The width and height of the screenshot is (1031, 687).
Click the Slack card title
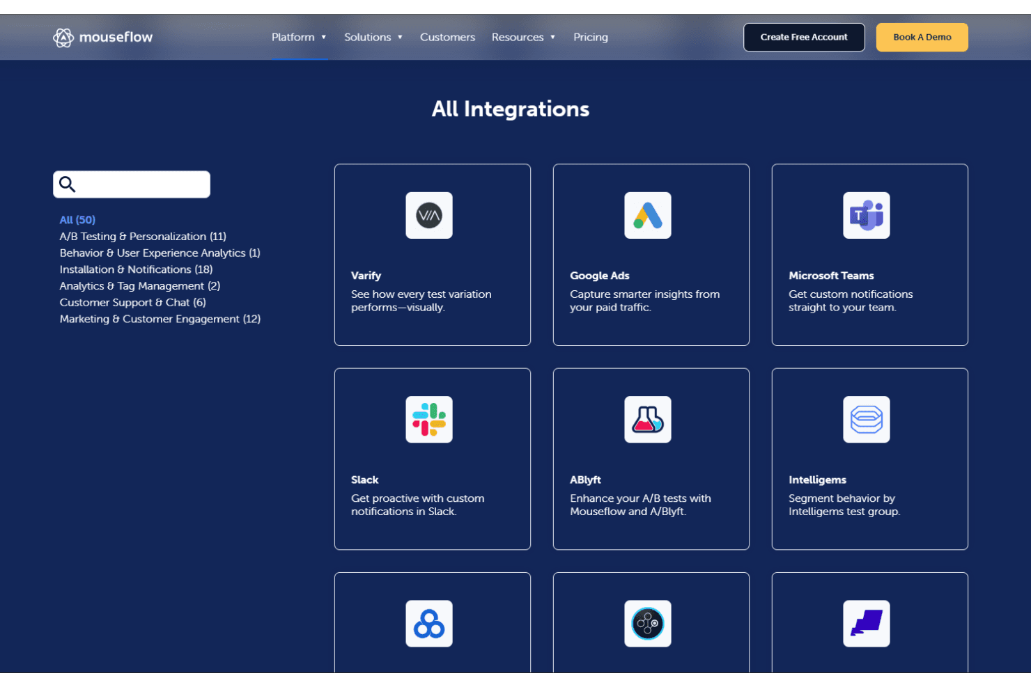tap(365, 480)
